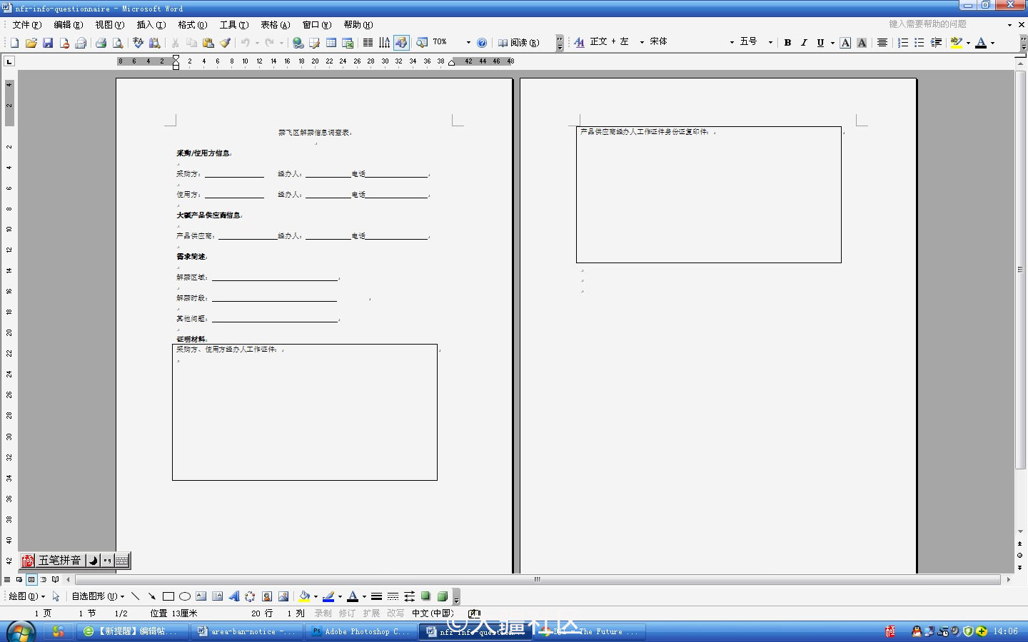Click the 阅读 reading layout button
This screenshot has height=642, width=1028.
519,43
